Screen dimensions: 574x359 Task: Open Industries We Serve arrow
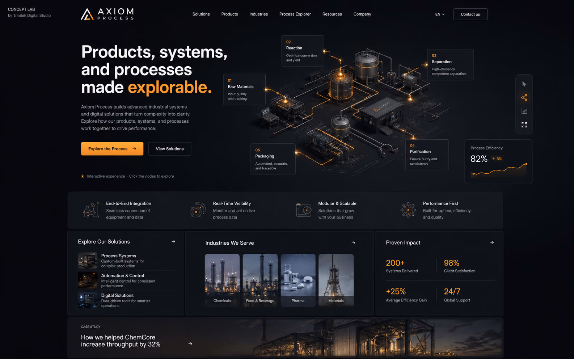[353, 243]
